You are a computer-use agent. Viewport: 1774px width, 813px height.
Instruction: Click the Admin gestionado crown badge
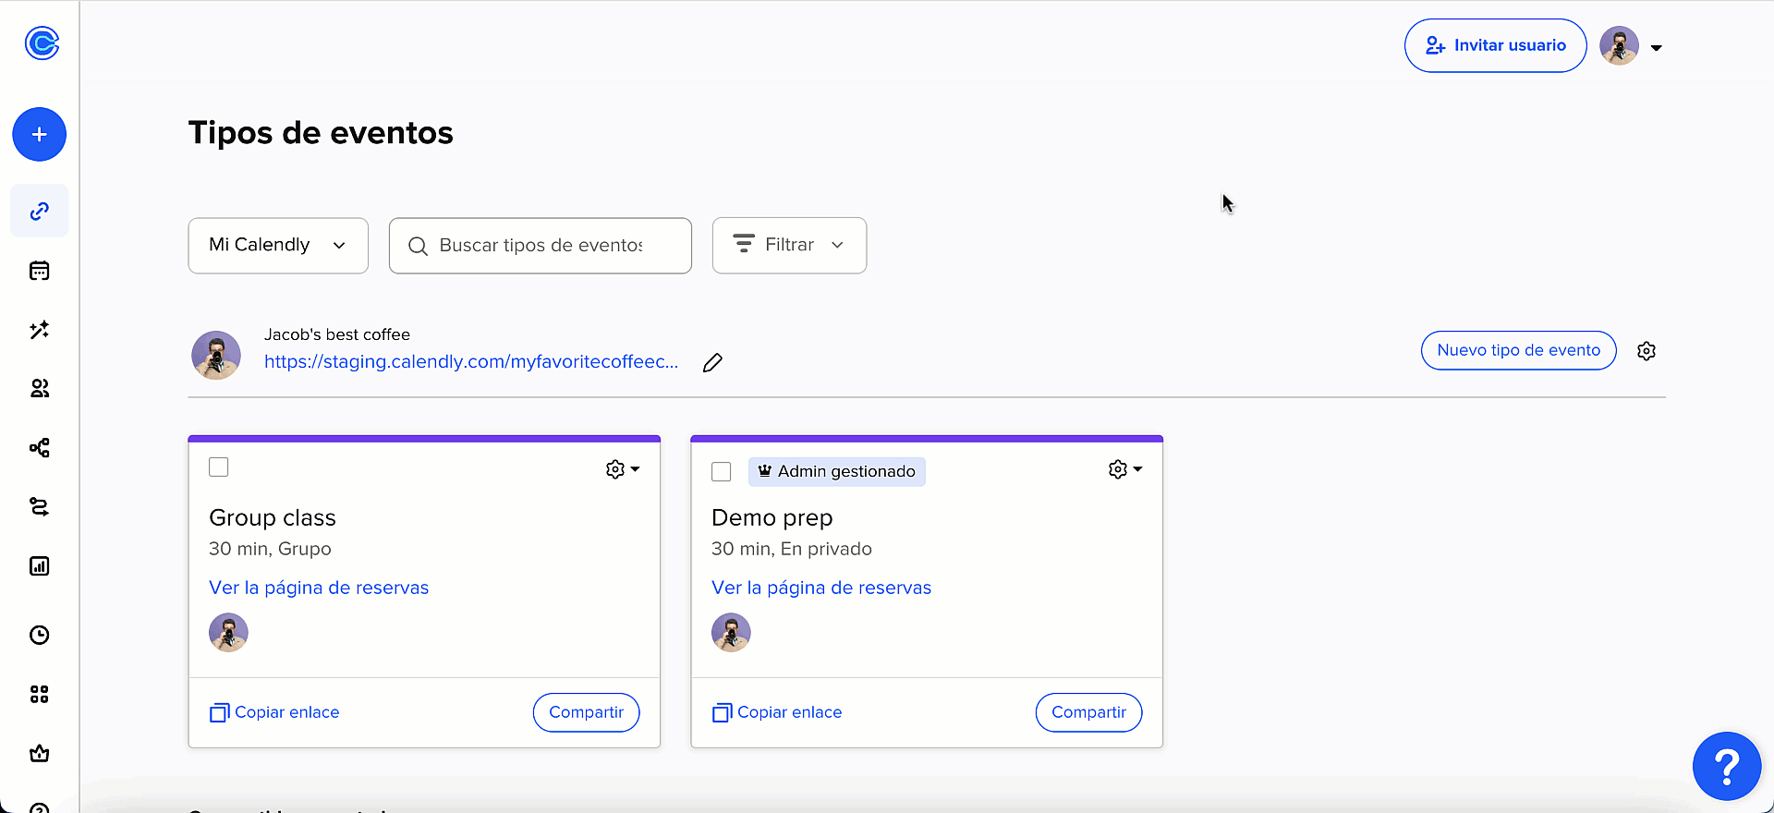click(x=837, y=471)
